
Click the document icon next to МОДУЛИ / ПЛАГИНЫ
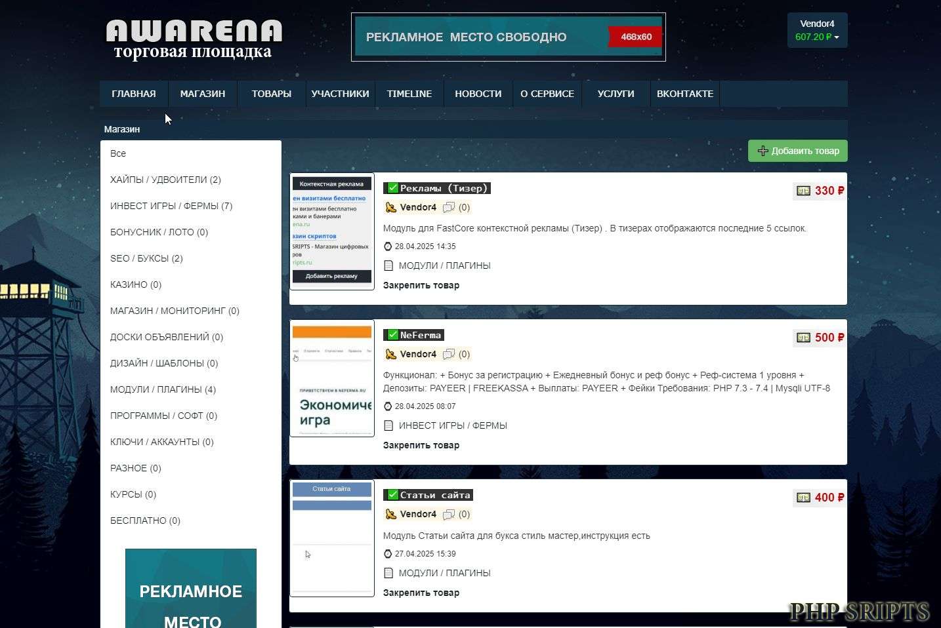pos(388,265)
